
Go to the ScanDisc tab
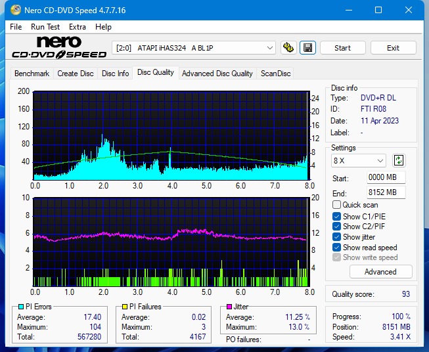275,74
